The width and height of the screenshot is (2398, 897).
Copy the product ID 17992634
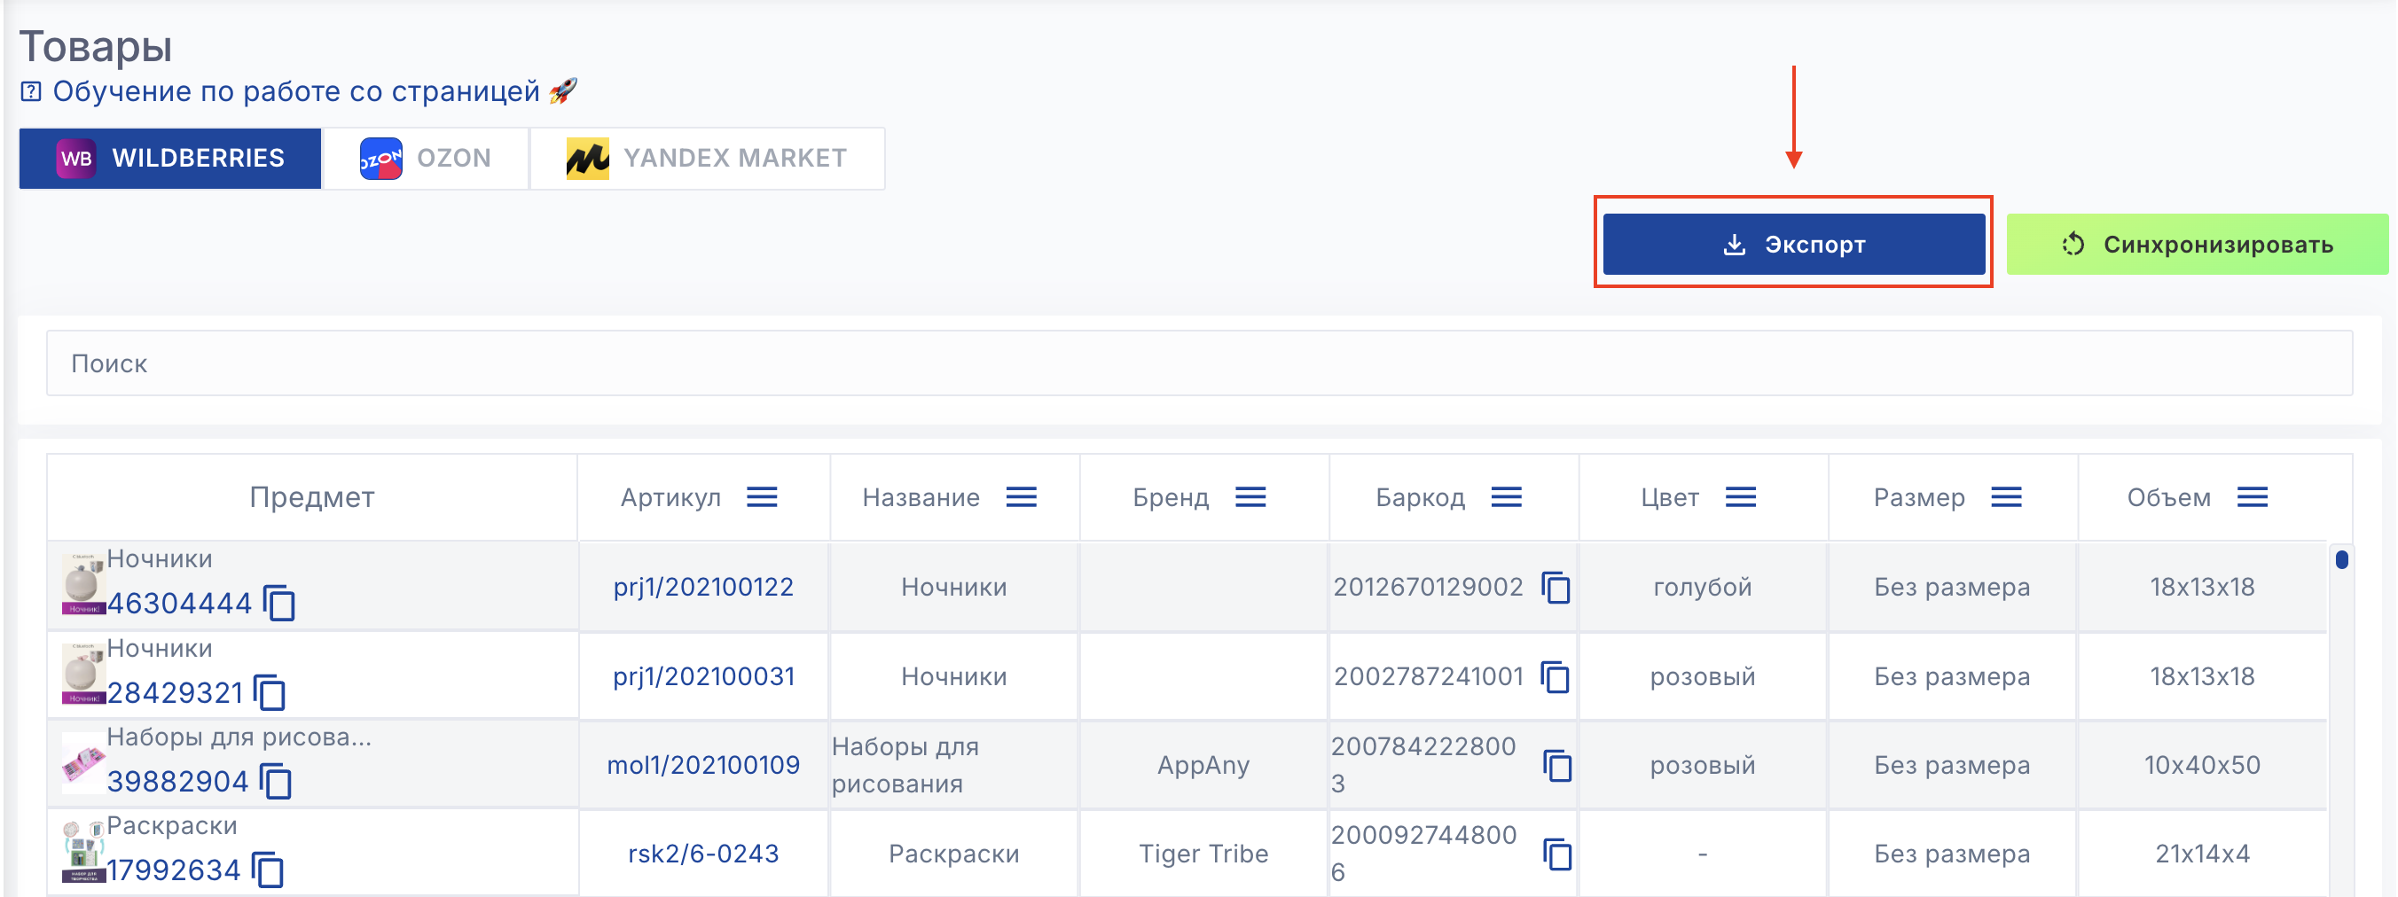[268, 870]
